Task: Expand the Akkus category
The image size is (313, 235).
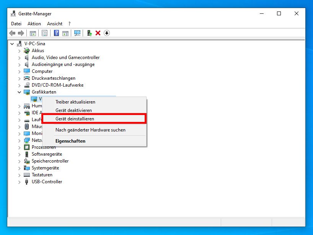Action: 19,51
